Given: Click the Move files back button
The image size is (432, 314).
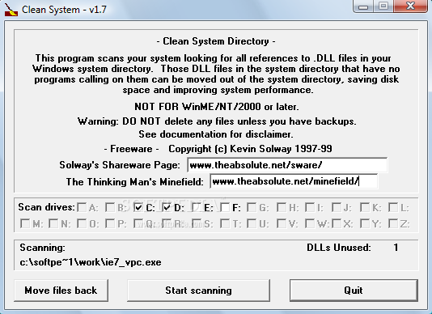Looking at the screenshot, I should pyautogui.click(x=61, y=291).
